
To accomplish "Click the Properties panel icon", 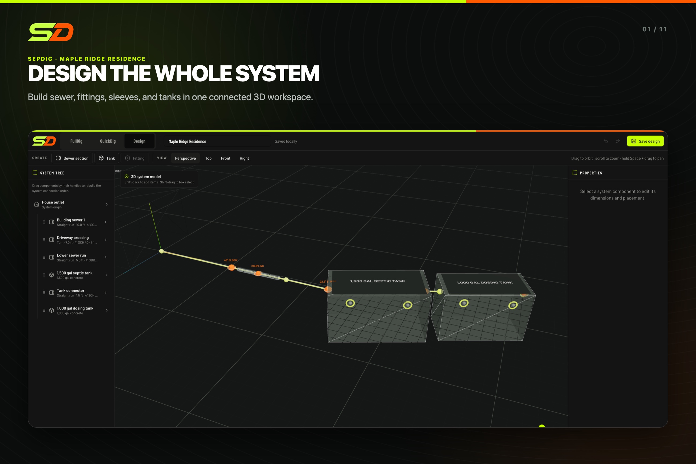I will [x=575, y=173].
